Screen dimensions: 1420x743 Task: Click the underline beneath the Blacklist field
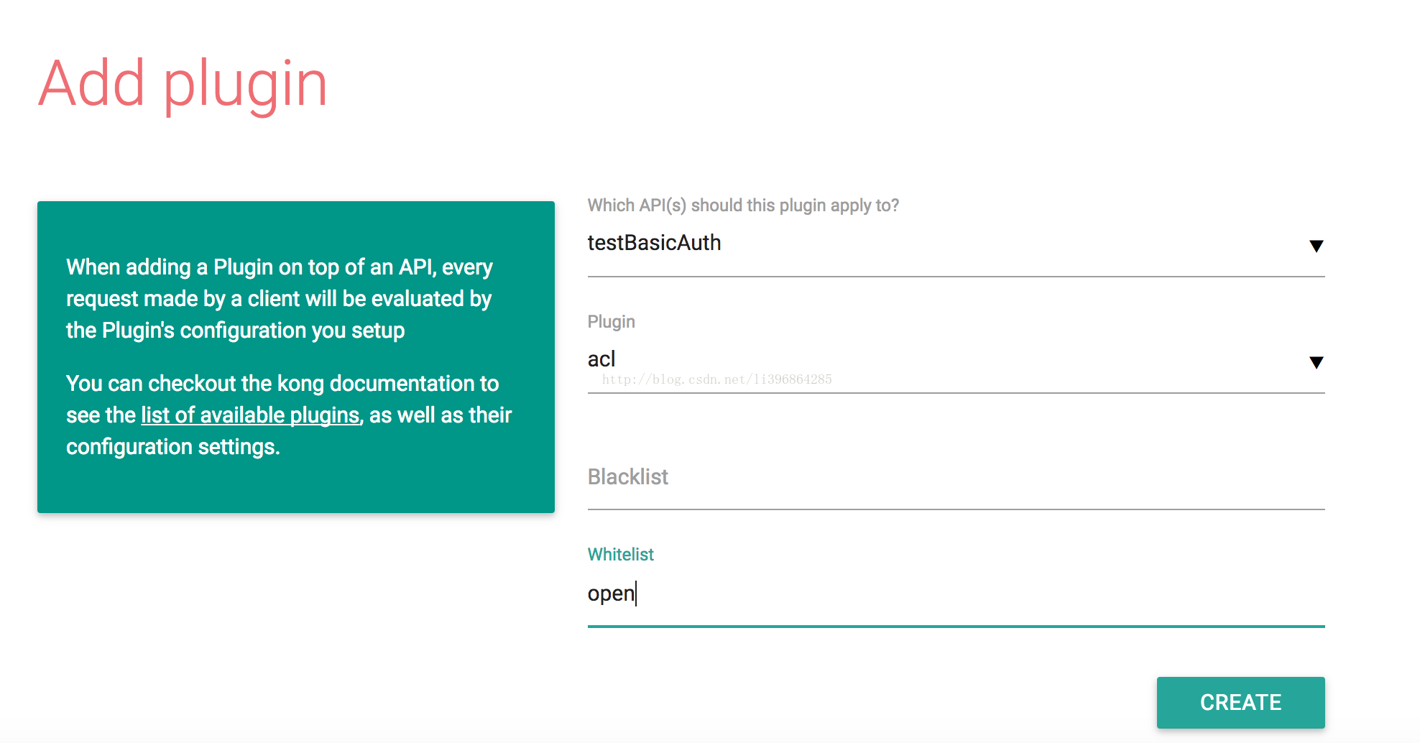956,509
